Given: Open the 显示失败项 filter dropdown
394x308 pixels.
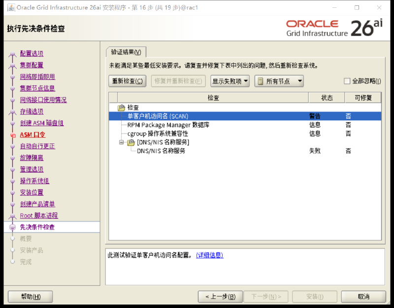Looking at the screenshot, I should pyautogui.click(x=230, y=81).
